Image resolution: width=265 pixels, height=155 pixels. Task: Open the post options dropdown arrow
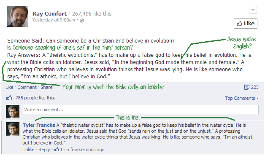pyautogui.click(x=253, y=10)
